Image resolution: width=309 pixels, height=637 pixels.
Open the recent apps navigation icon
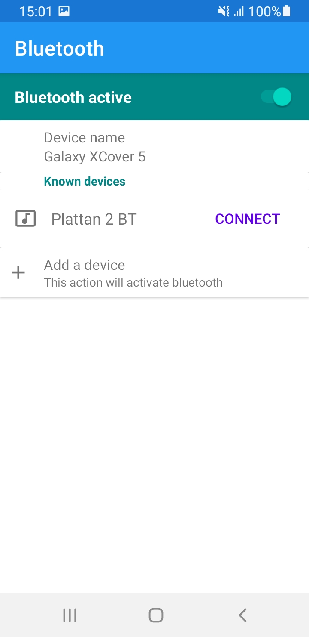coord(70,615)
